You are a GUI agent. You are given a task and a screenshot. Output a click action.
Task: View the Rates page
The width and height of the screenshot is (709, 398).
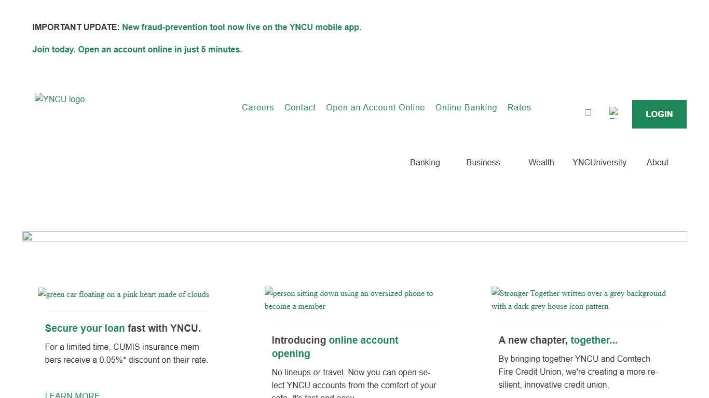coord(519,107)
